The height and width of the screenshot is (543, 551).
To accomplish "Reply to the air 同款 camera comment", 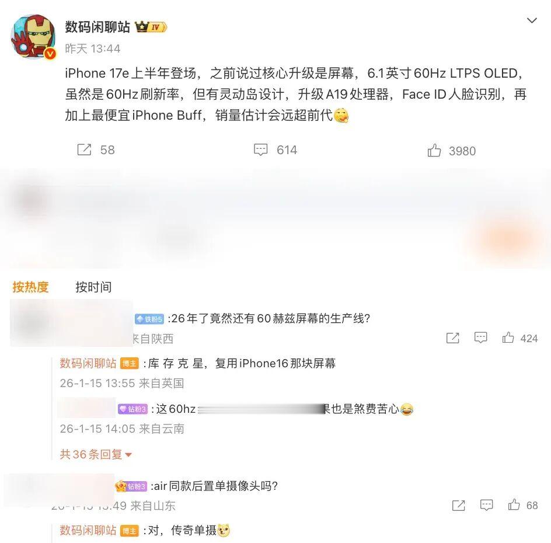I will (486, 505).
